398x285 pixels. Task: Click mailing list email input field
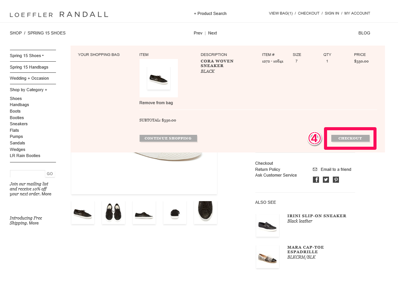click(x=27, y=174)
